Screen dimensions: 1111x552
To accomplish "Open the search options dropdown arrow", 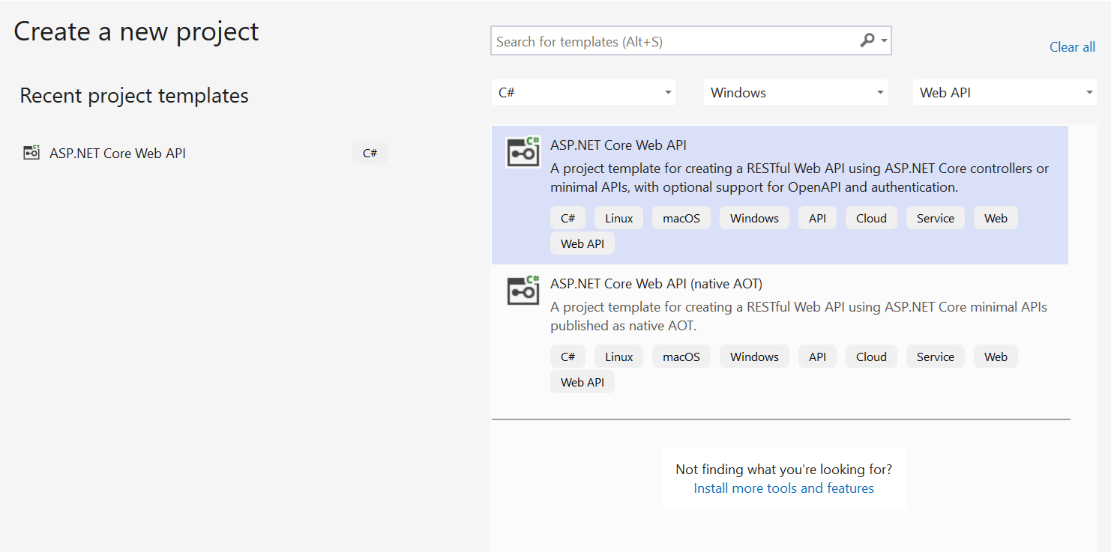I will pyautogui.click(x=885, y=41).
